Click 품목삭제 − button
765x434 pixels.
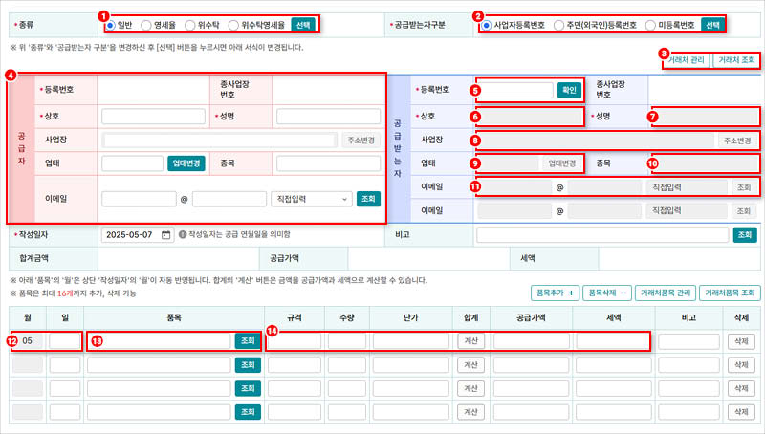(x=607, y=293)
